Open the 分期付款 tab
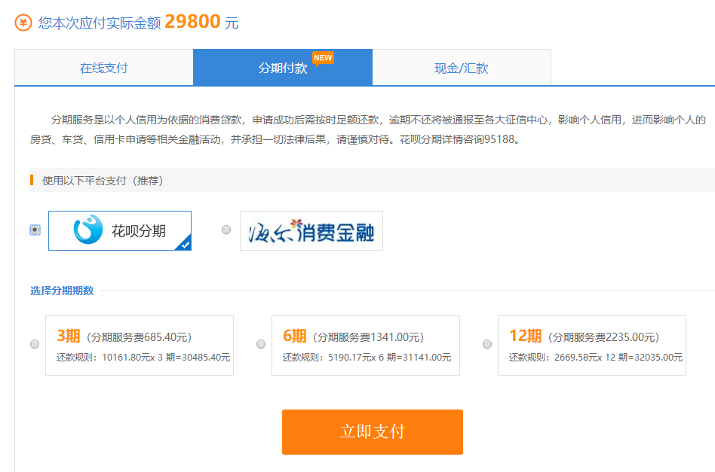 pyautogui.click(x=283, y=68)
